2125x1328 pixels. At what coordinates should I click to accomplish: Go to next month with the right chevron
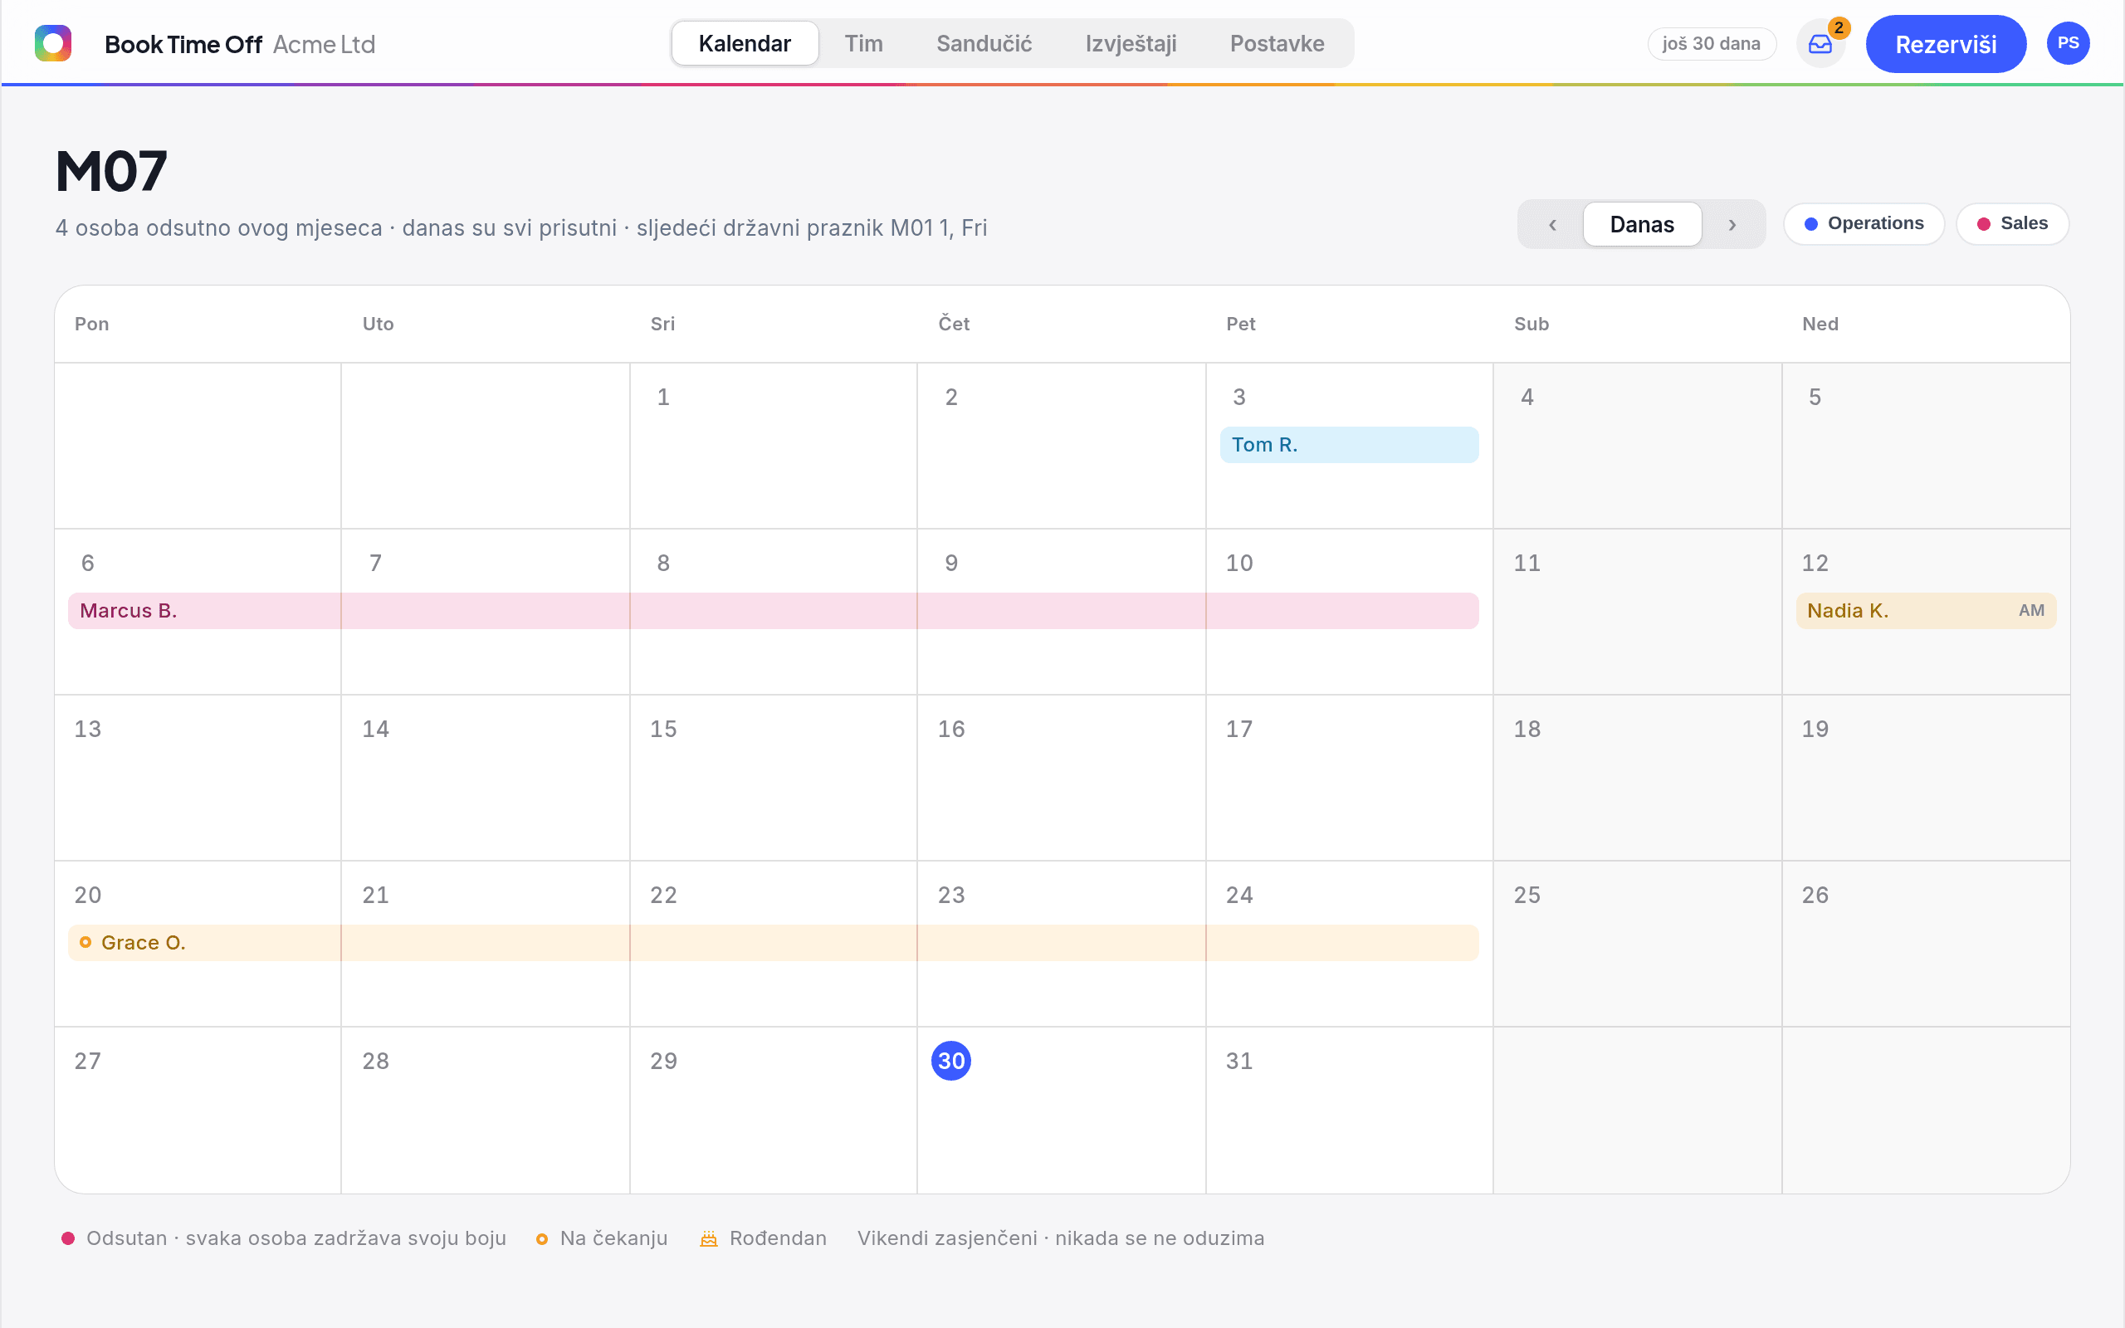pyautogui.click(x=1732, y=225)
